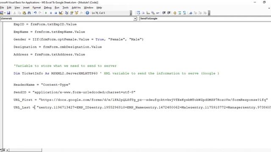Screen dimensions: 271x152
Task: Open the Insert menu
Action: 26,8
